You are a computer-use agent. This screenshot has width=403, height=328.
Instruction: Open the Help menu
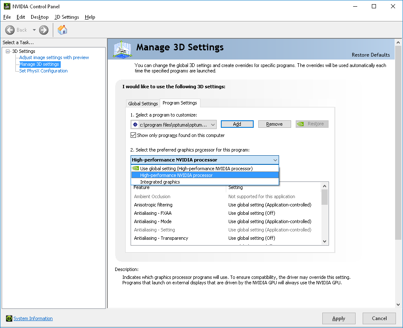coord(90,17)
